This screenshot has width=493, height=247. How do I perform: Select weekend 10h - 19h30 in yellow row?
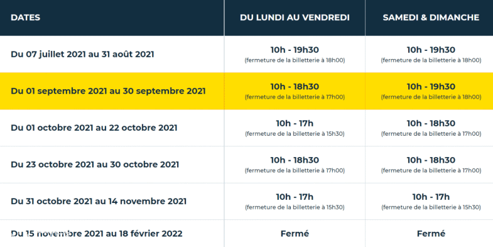pyautogui.click(x=431, y=87)
